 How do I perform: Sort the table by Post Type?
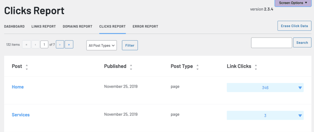pyautogui.click(x=185, y=66)
